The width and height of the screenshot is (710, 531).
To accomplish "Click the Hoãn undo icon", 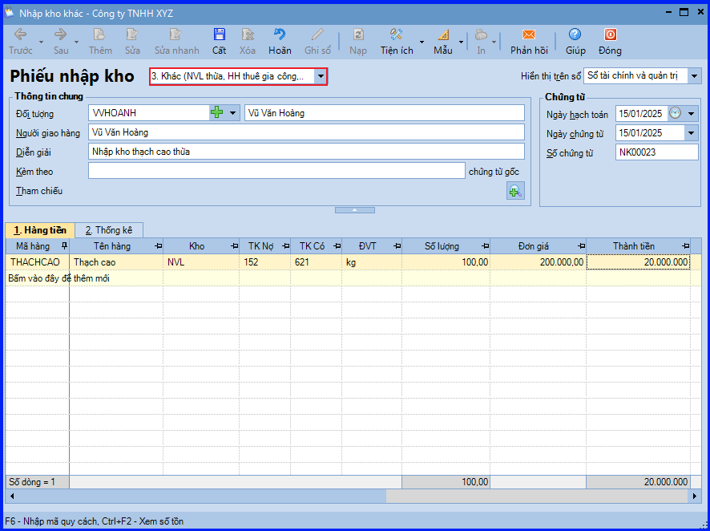I will click(x=280, y=41).
